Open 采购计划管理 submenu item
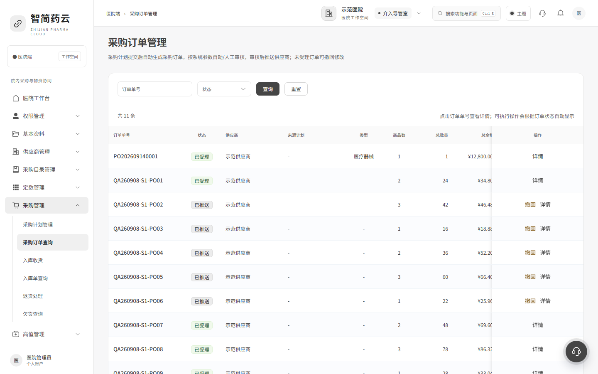This screenshot has width=598, height=374. tap(53, 224)
